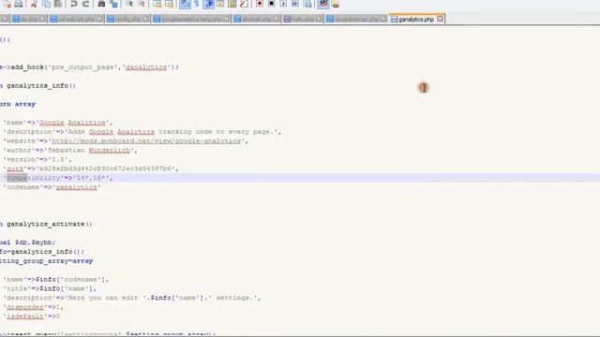Click the Zoom In toolbar icon
600x337 pixels.
point(129,4)
